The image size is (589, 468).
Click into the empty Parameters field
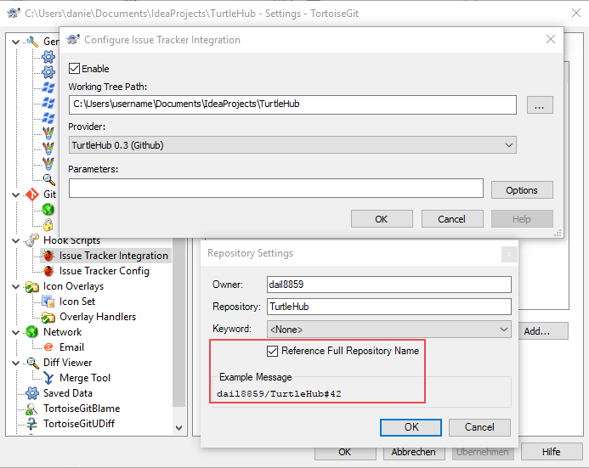276,188
